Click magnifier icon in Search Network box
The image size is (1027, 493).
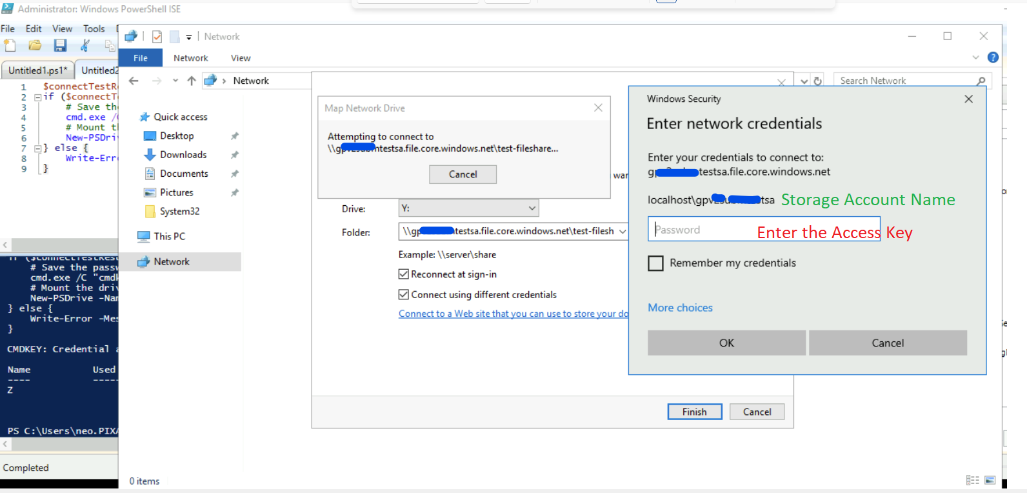point(981,81)
